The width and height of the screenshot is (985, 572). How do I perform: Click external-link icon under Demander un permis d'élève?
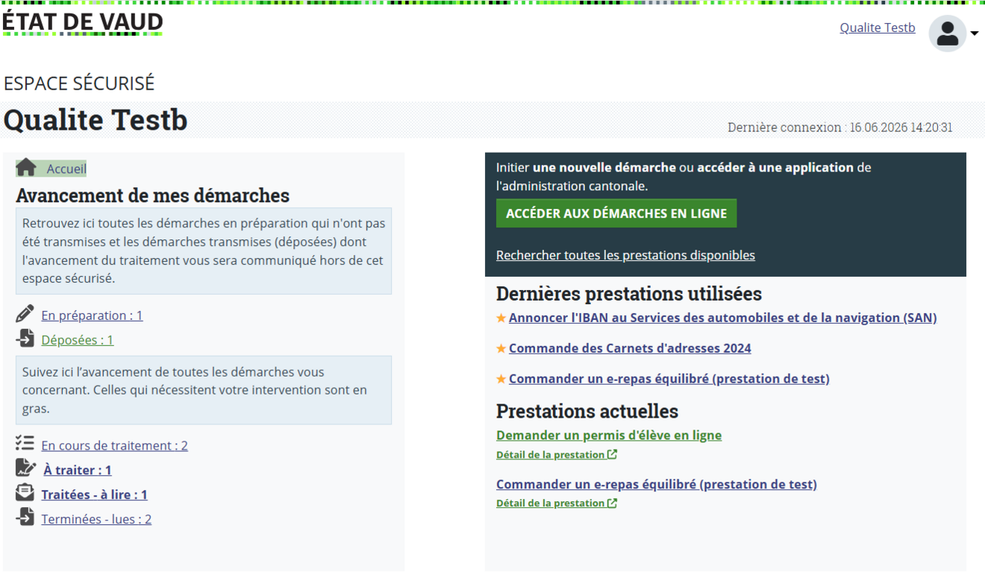(612, 454)
